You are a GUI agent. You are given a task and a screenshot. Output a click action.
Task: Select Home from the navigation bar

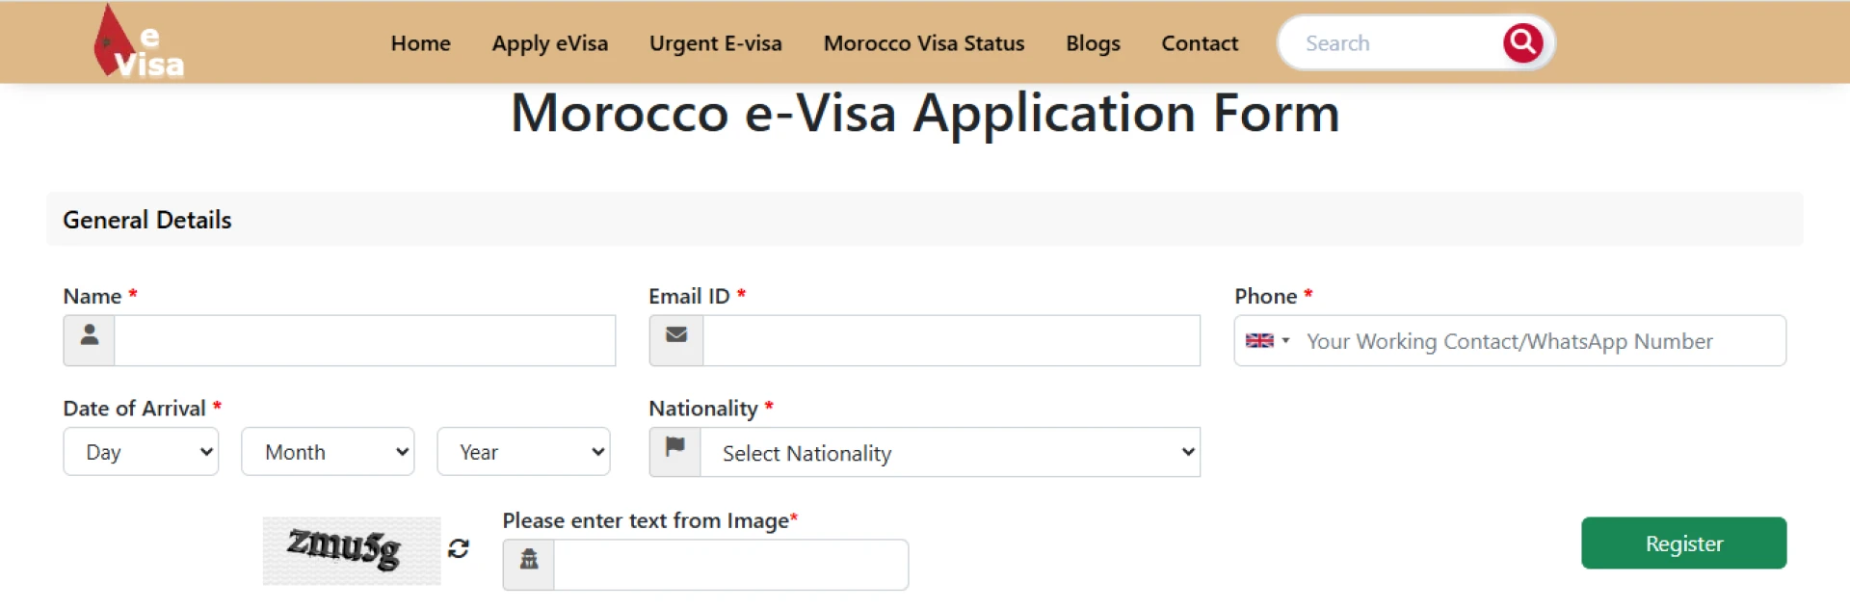[420, 43]
